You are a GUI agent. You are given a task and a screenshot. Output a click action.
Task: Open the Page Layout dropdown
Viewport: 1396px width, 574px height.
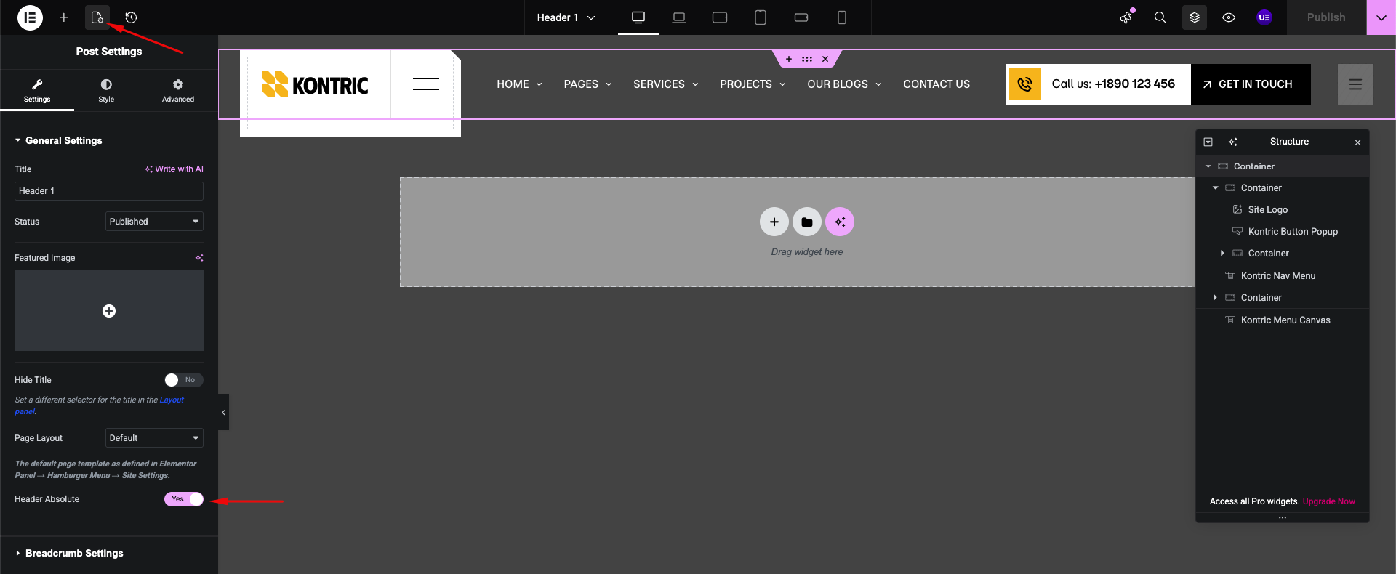click(x=154, y=438)
